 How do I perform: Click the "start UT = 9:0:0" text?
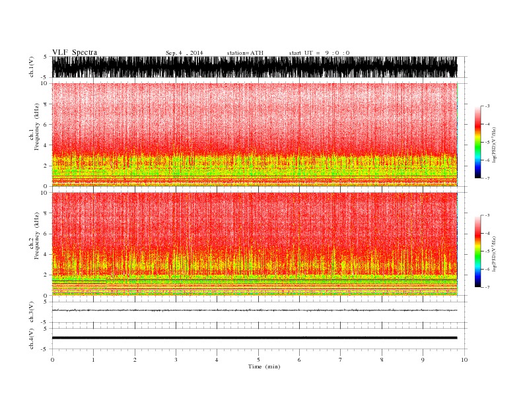[x=320, y=53]
